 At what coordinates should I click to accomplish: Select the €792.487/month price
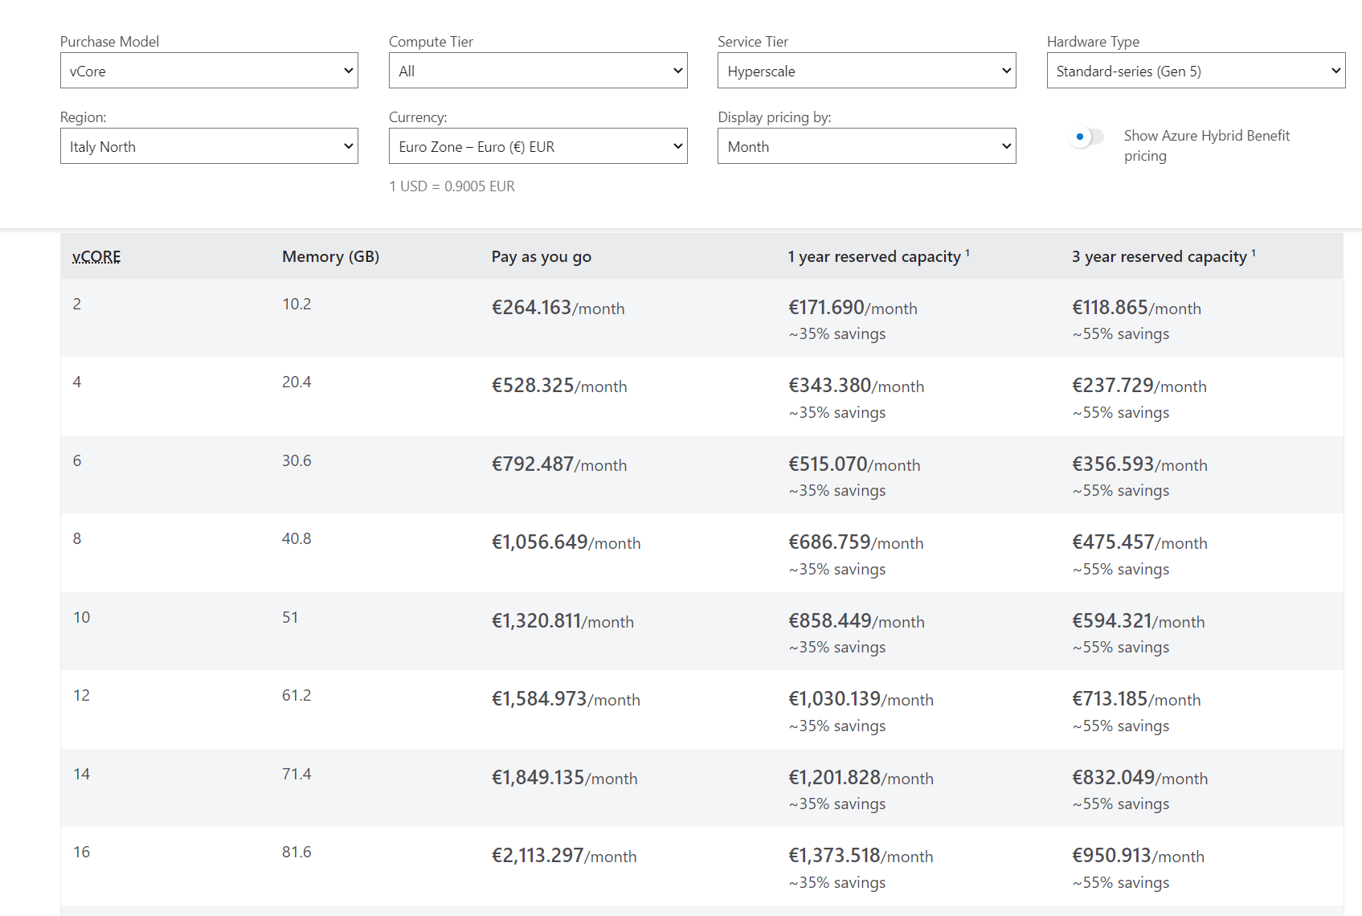tap(559, 464)
